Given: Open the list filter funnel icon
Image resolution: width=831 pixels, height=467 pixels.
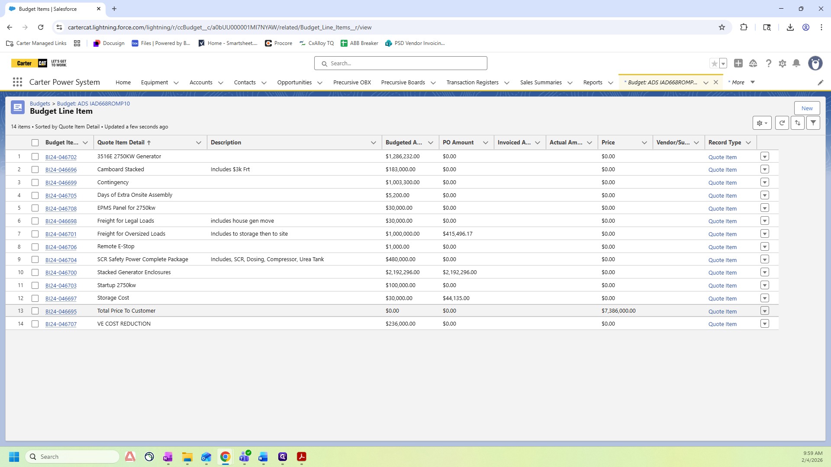Looking at the screenshot, I should click(813, 123).
